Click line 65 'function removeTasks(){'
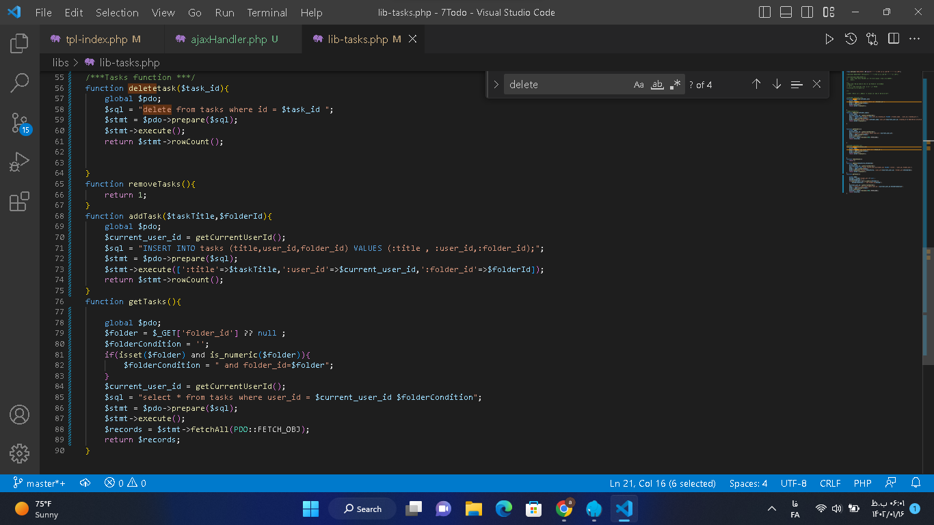 click(x=141, y=184)
